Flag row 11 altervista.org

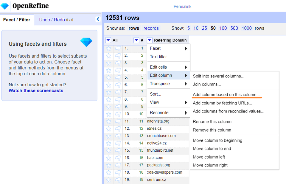click(x=118, y=121)
